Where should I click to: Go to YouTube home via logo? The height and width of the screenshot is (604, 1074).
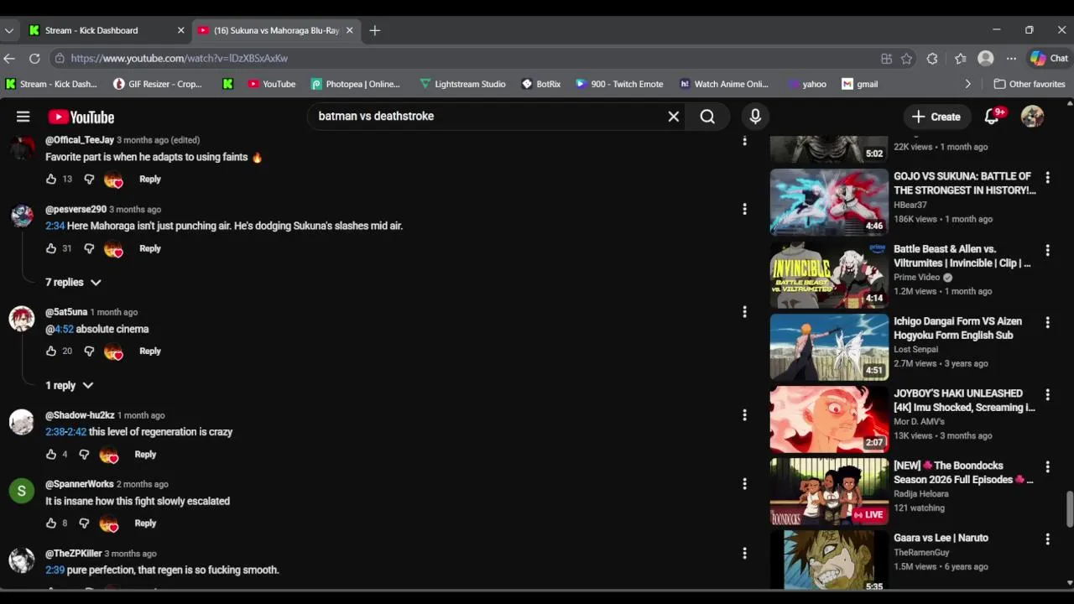(81, 117)
